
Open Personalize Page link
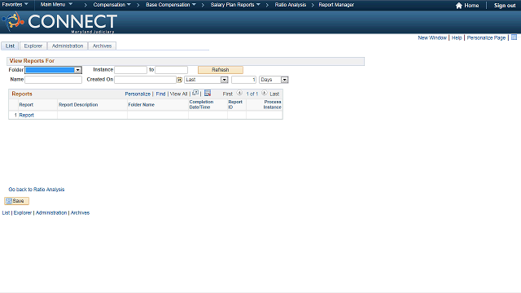[x=486, y=38]
